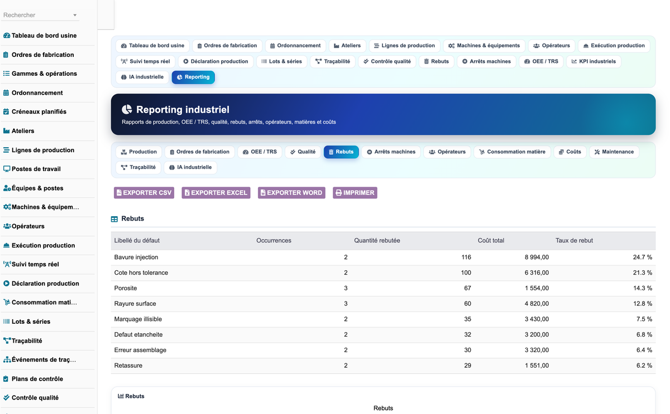This screenshot has height=414, width=670.
Task: Click the Lignes de production sidebar icon
Action: coord(7,150)
